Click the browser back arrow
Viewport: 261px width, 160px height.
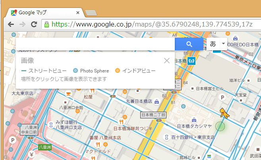tap(11, 25)
